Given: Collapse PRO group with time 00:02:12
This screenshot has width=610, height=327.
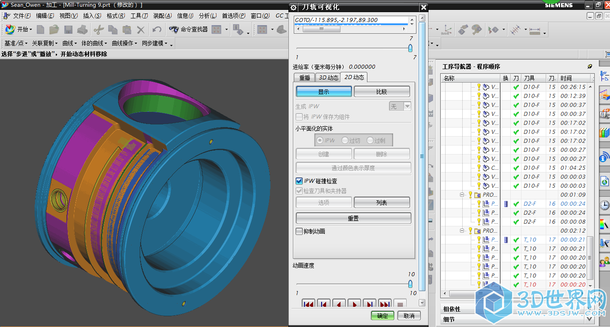Looking at the screenshot, I should 462,231.
